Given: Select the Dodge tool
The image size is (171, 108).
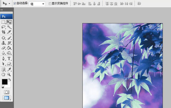Looking at the screenshot, I should [x=9, y=53].
